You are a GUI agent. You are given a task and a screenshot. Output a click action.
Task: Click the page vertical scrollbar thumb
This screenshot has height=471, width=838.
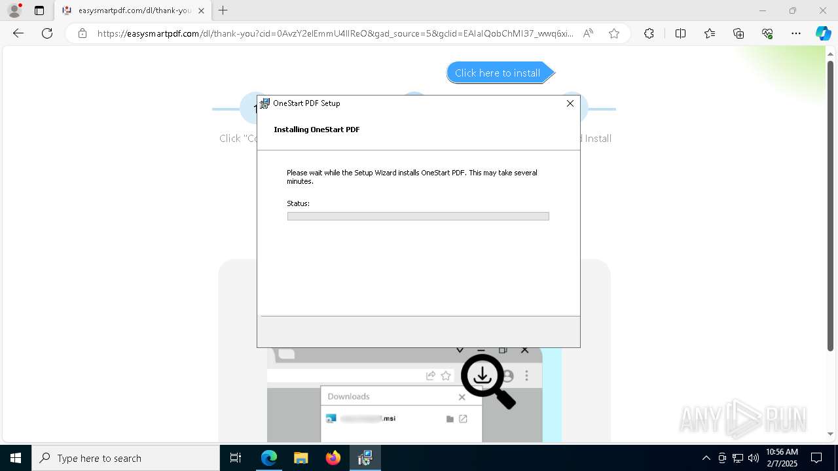[831, 206]
